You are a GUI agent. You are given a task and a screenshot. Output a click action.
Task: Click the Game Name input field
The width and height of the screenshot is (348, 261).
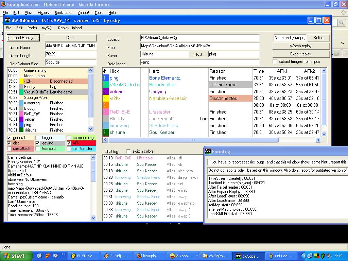[71, 46]
